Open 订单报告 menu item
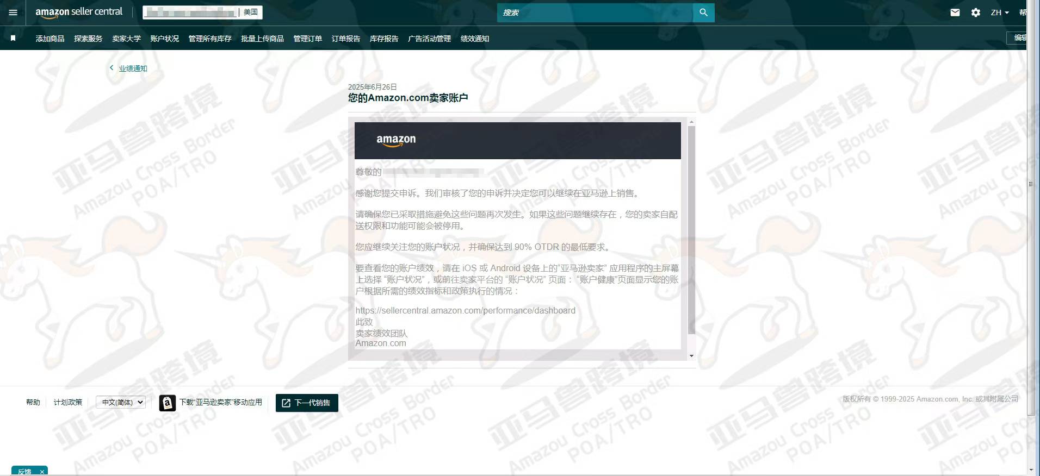Screen dimensions: 1040x476 [345, 39]
